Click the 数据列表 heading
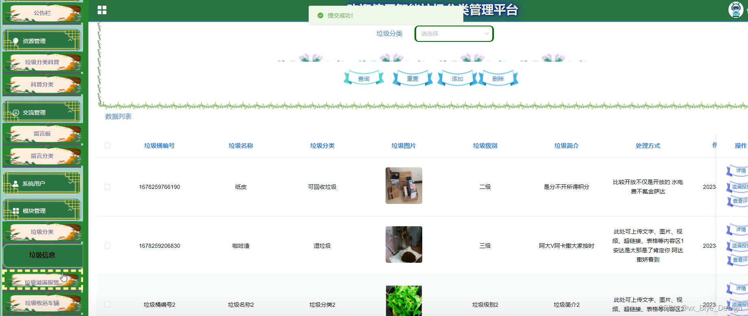The width and height of the screenshot is (748, 316). click(x=118, y=117)
